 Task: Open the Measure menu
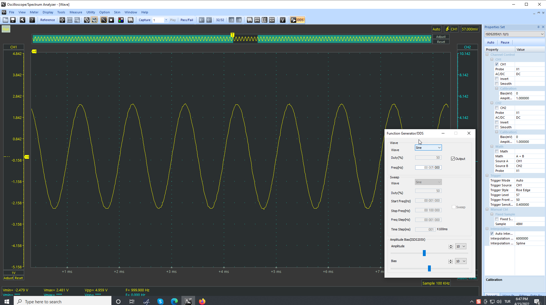[x=76, y=12]
